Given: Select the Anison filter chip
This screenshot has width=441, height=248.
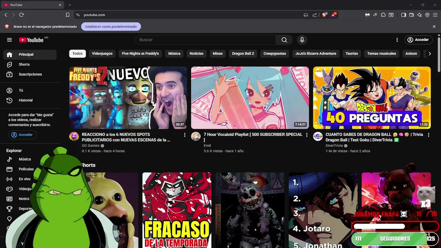Looking at the screenshot, I should tap(411, 53).
